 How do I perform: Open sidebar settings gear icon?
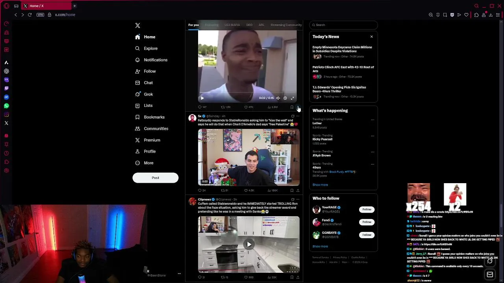click(6, 171)
